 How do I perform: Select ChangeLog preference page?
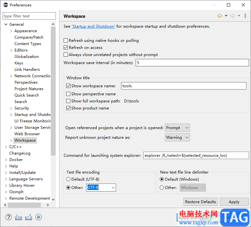coord(20,153)
